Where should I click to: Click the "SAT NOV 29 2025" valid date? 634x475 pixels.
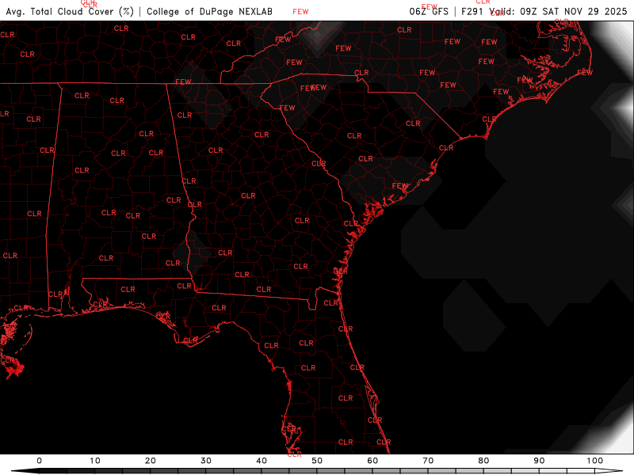(x=585, y=11)
